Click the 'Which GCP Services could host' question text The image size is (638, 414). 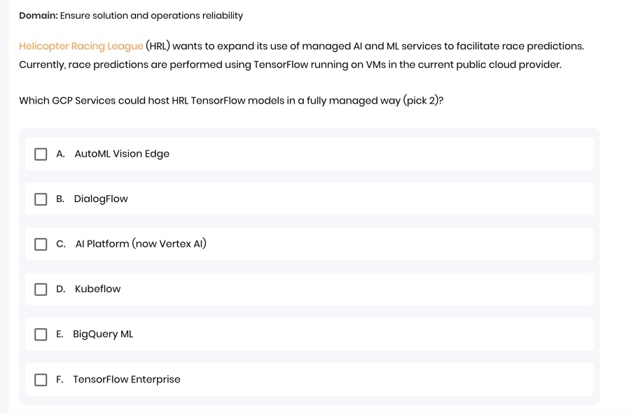(231, 101)
